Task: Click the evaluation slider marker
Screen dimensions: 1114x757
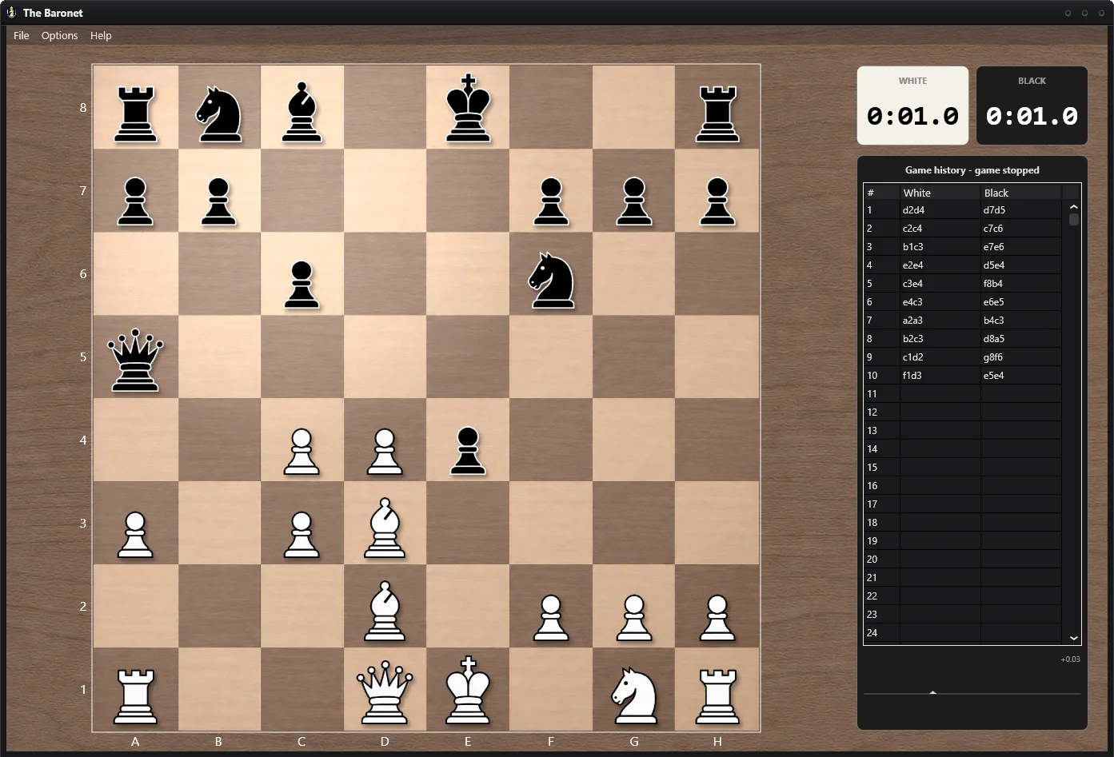Action: 932,692
